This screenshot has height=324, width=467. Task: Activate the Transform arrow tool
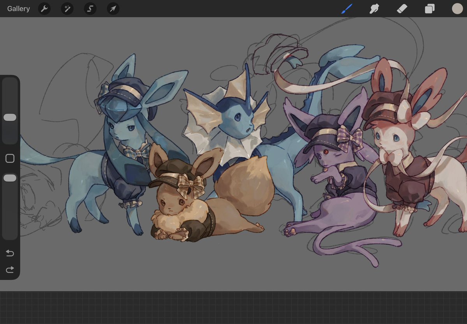pyautogui.click(x=113, y=9)
